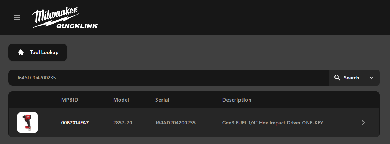Click the MPBID column header

tap(70, 100)
